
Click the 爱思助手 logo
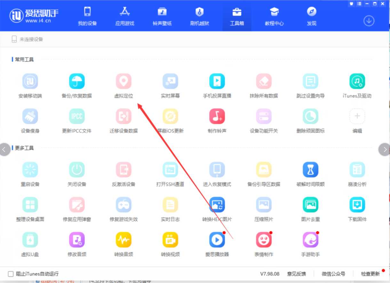(x=34, y=15)
